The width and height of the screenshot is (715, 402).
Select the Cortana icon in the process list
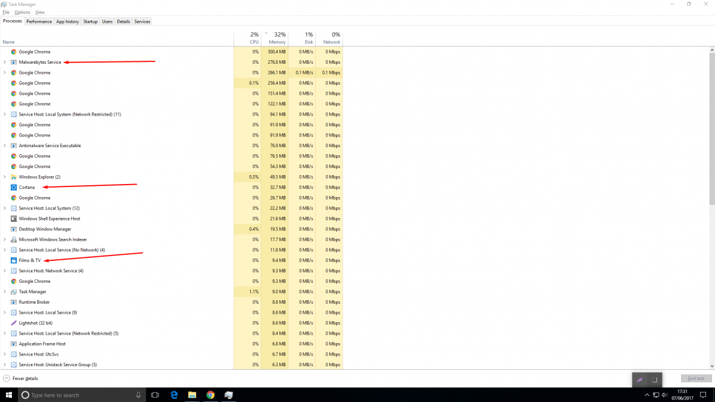pyautogui.click(x=14, y=188)
